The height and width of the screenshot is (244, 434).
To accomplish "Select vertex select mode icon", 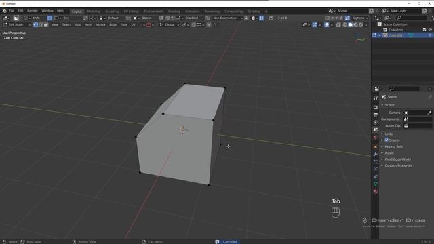I will click(36, 25).
